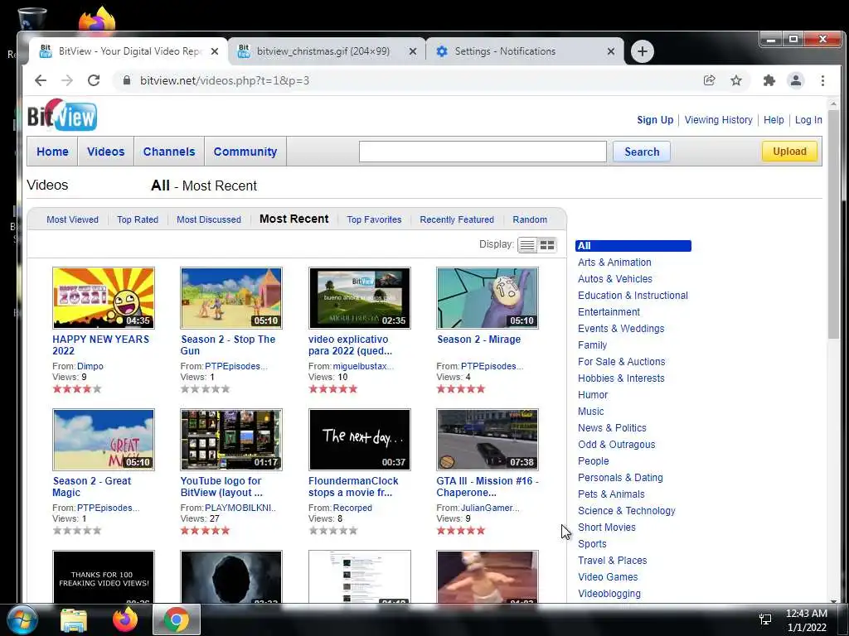
Task: Open the Firefox desktop shortcut
Action: point(97,19)
